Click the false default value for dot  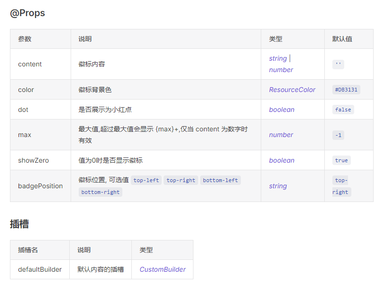tap(342, 109)
